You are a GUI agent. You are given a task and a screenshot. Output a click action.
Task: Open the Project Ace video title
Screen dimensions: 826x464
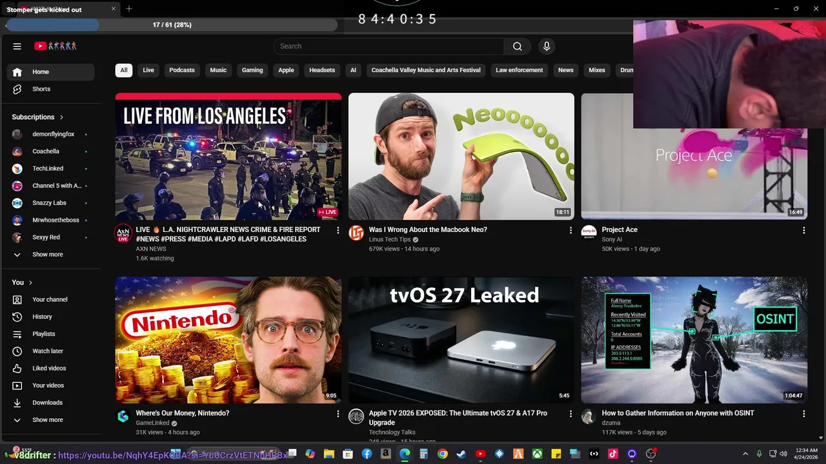click(x=619, y=230)
